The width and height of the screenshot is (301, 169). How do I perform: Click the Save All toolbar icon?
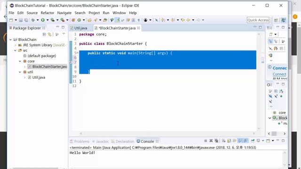tap(26, 20)
